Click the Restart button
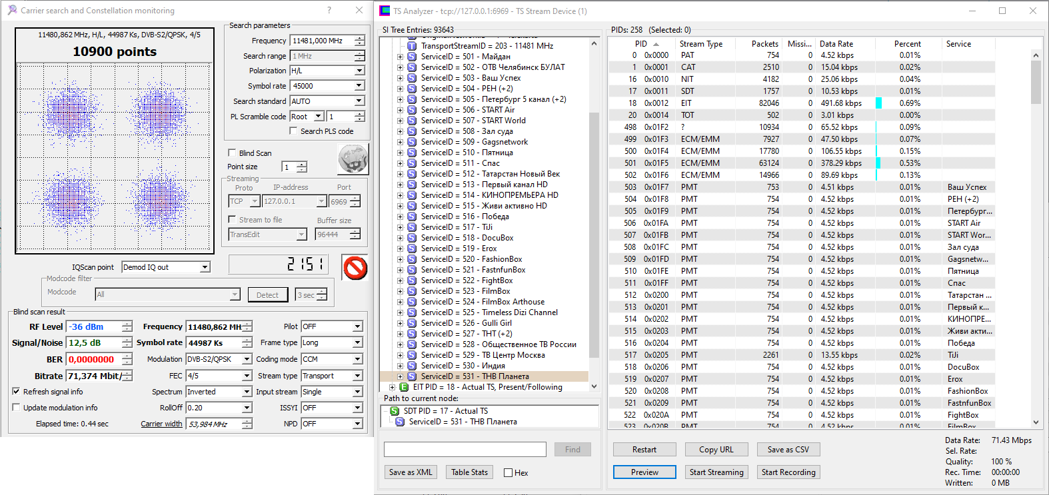Screen dimensions: 1049x495 [x=644, y=450]
